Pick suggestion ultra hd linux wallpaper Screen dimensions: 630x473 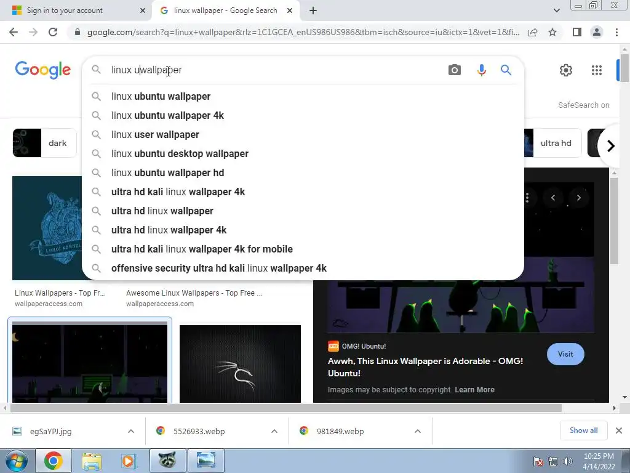[x=303, y=211]
